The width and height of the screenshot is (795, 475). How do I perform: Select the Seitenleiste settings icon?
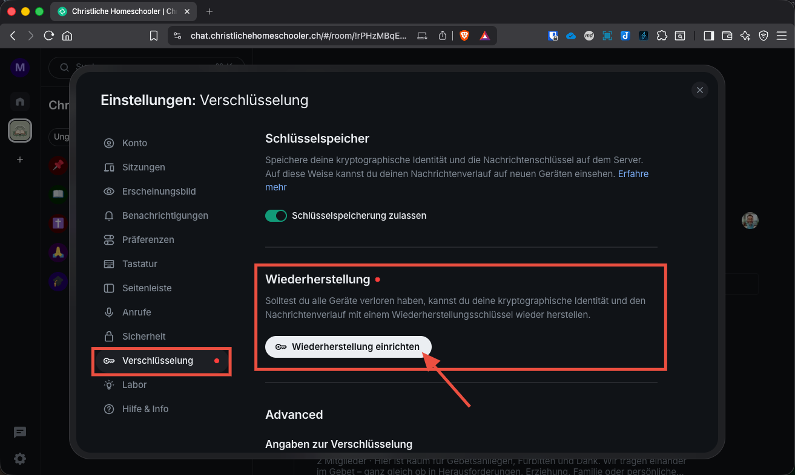[x=108, y=288]
